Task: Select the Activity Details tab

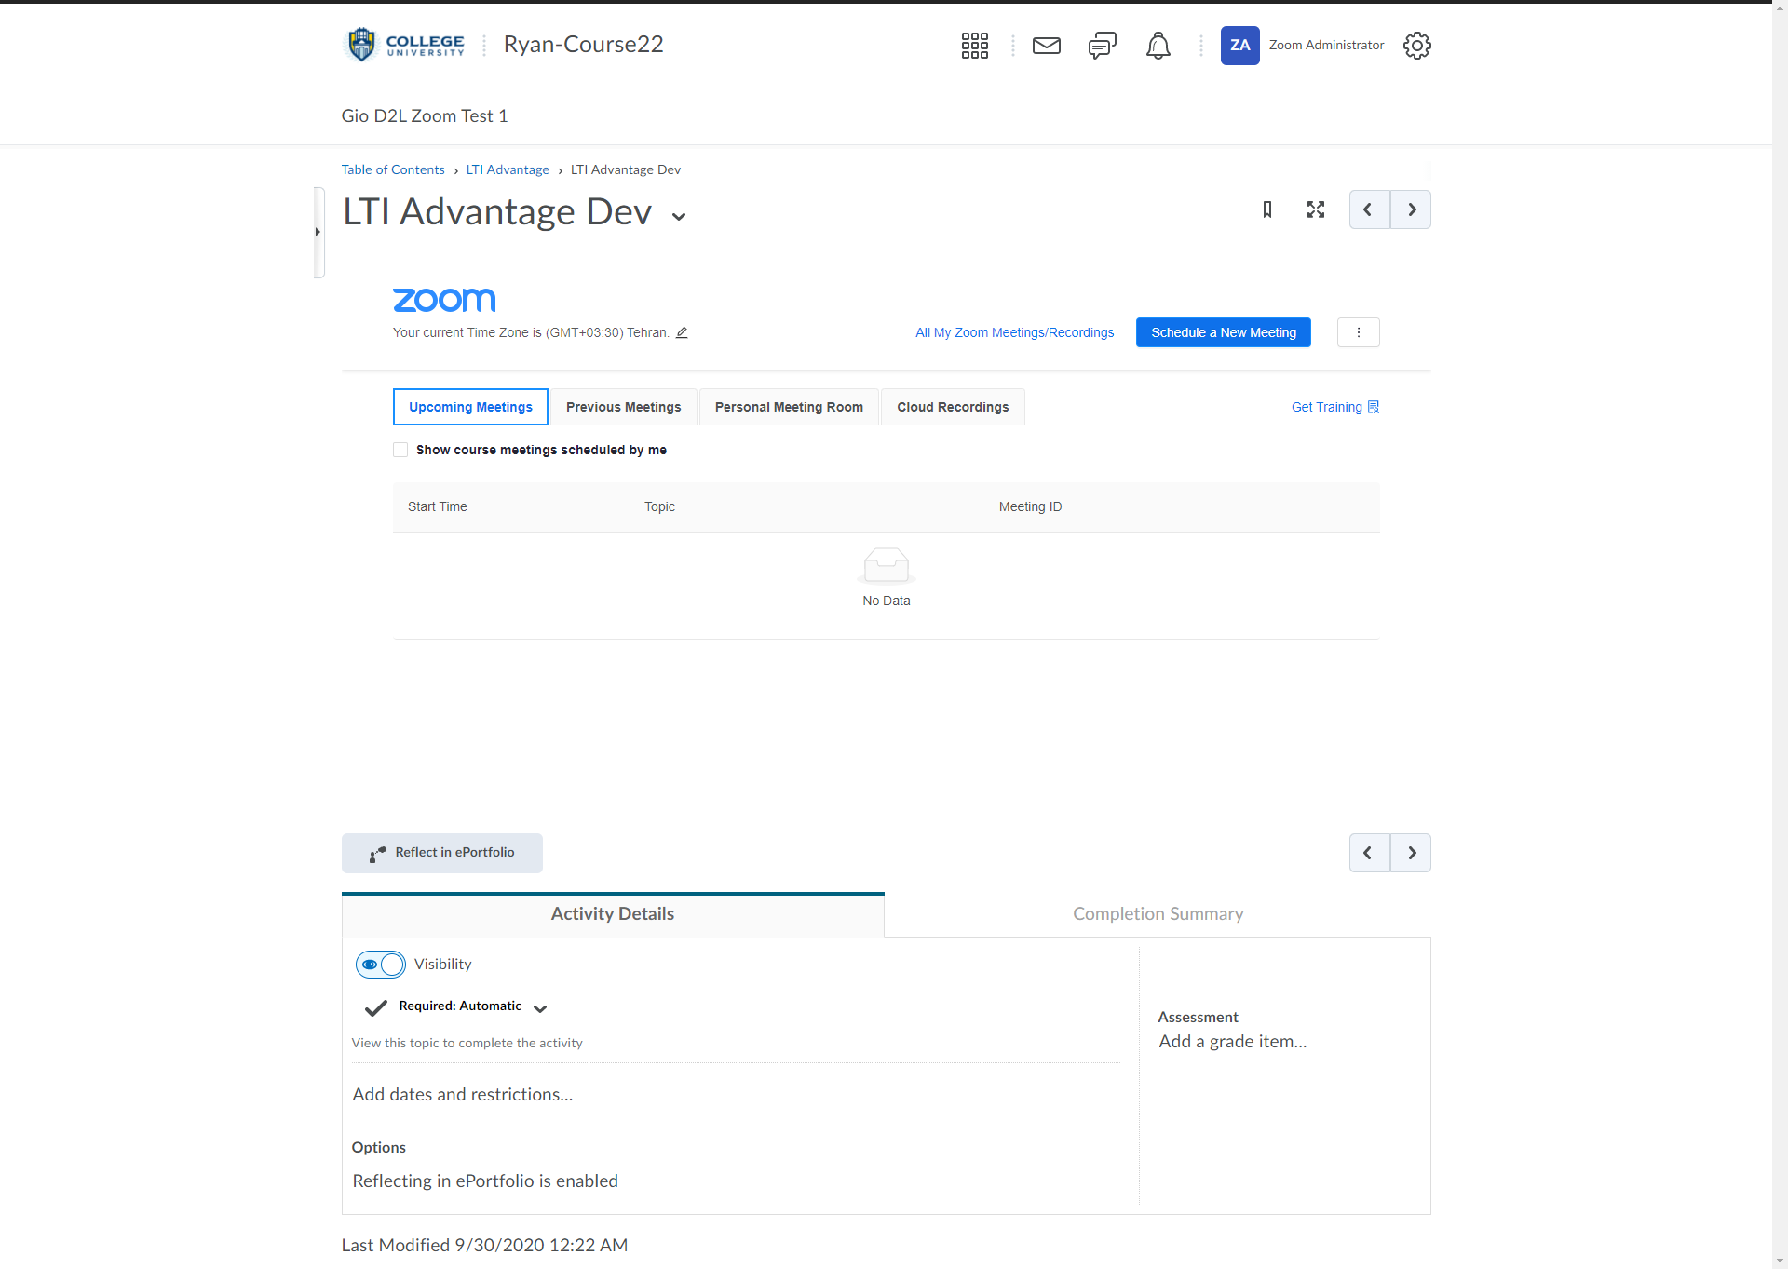Action: (613, 914)
